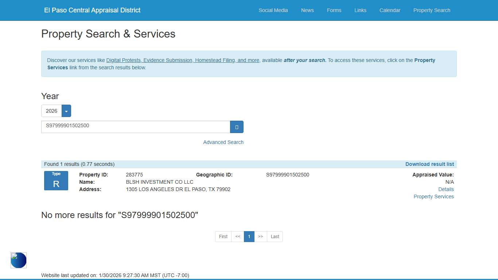Open Details for BLSH Investment property

(446, 189)
